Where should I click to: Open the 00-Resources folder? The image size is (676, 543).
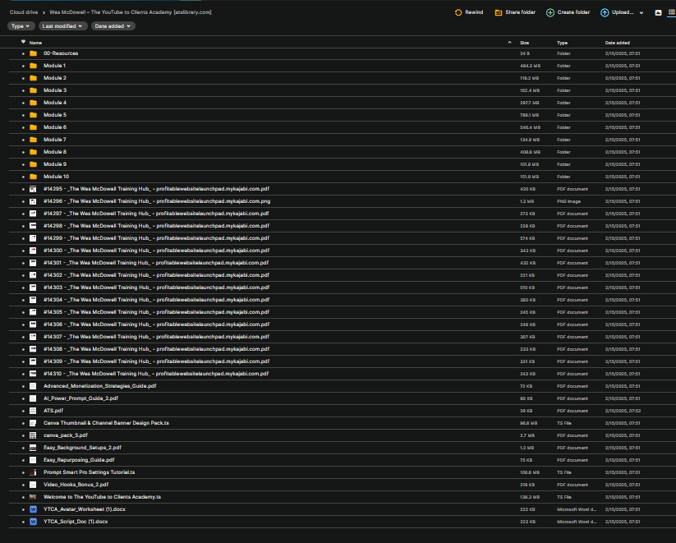click(61, 53)
